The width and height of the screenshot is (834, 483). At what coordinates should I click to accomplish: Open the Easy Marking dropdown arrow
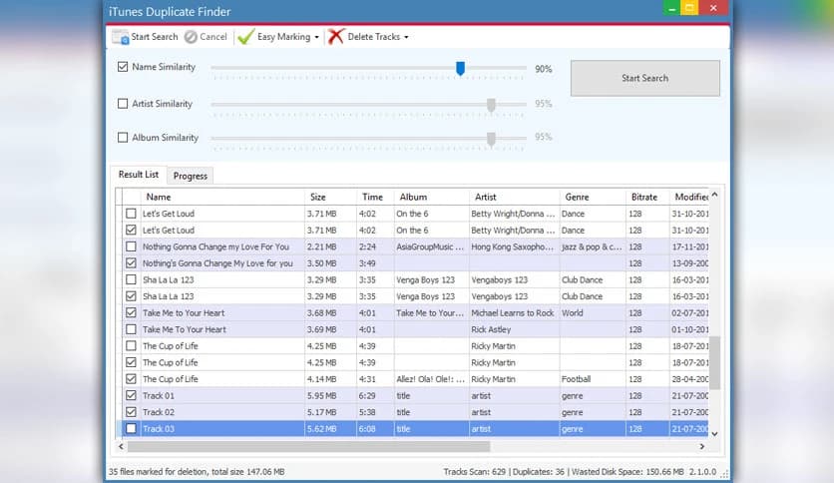tap(317, 37)
